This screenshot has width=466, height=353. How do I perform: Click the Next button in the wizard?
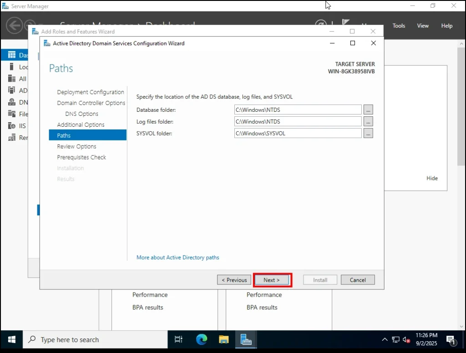tap(272, 280)
